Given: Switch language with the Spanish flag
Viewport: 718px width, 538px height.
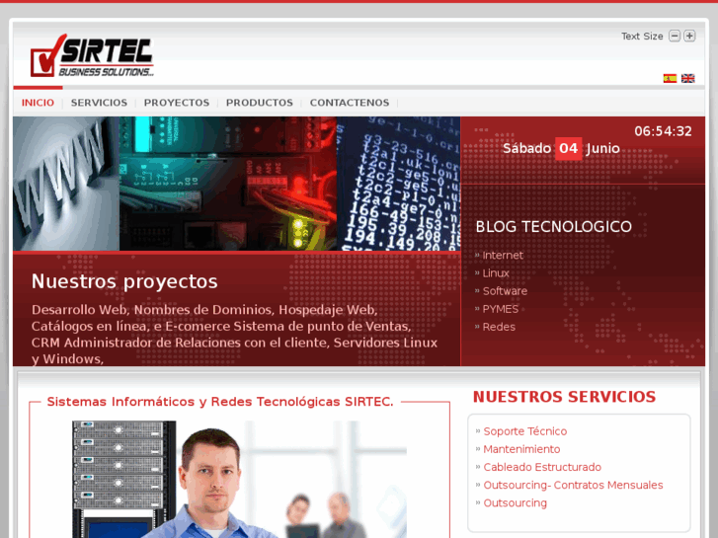Looking at the screenshot, I should (x=670, y=78).
